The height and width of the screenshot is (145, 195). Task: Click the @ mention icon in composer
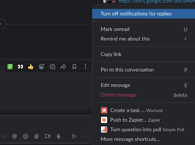pyautogui.click(x=14, y=136)
